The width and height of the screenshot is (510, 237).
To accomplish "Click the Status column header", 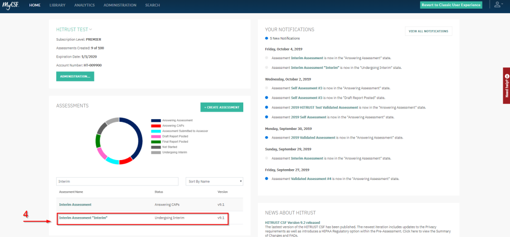I will coord(159,192).
